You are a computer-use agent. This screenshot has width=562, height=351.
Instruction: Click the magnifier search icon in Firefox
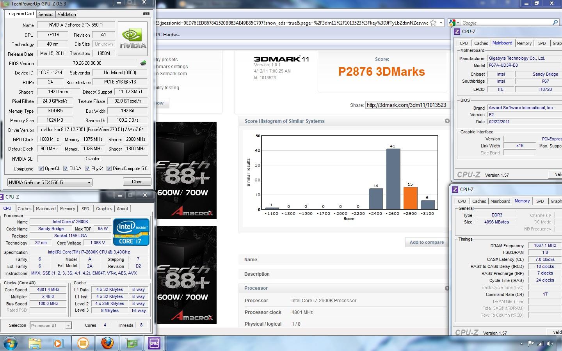pos(555,23)
